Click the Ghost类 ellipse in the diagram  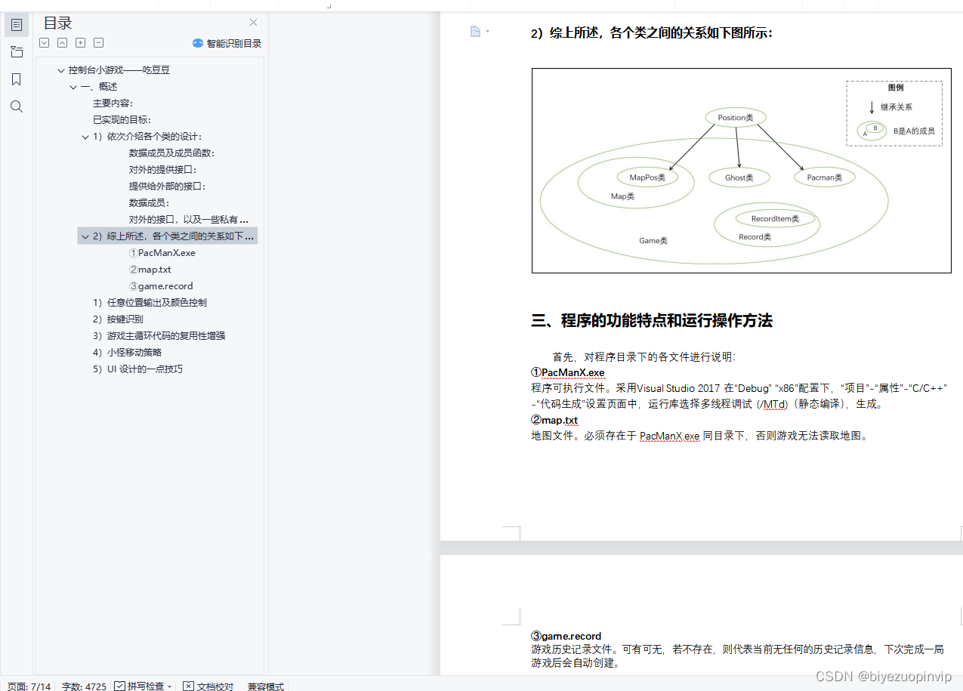(x=739, y=177)
